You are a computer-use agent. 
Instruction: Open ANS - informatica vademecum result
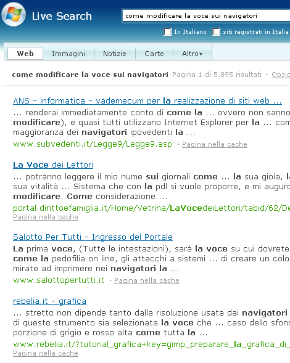[147, 101]
